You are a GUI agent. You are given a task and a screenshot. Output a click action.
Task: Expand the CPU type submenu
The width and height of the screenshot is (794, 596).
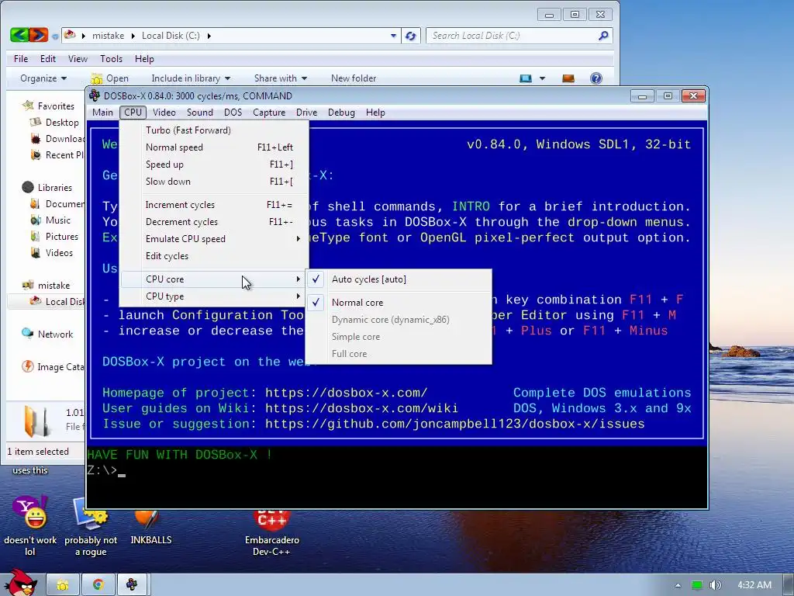click(x=214, y=296)
